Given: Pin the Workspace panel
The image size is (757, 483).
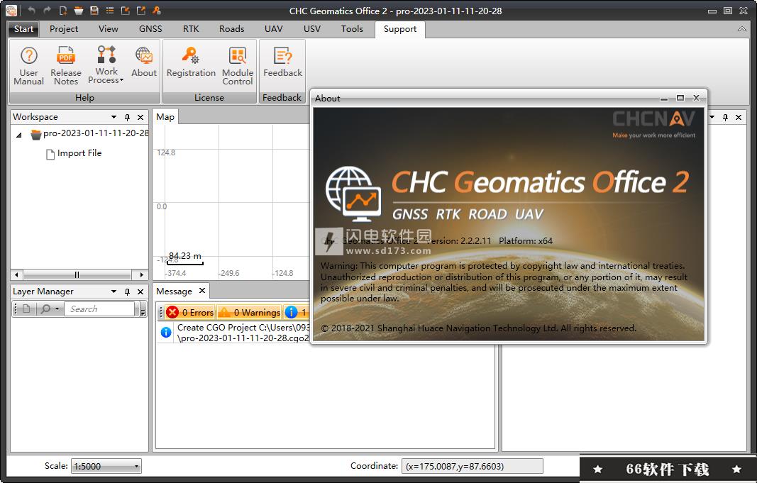Looking at the screenshot, I should pyautogui.click(x=128, y=117).
